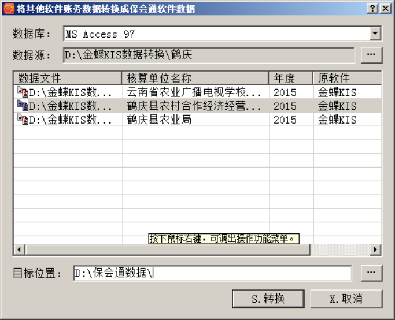Click the file icon in the 鹤庆县农业局 row

click(23, 120)
